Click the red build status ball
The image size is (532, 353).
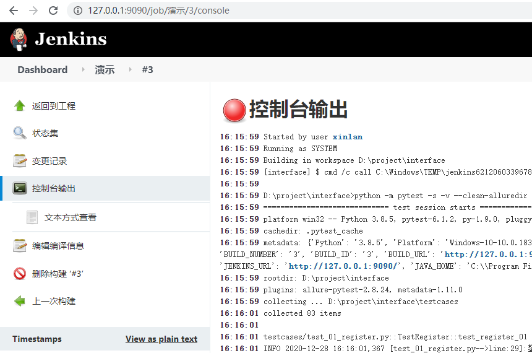click(234, 110)
